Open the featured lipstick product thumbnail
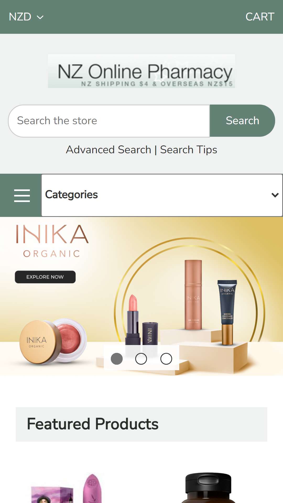The image size is (283, 503). [x=67, y=488]
